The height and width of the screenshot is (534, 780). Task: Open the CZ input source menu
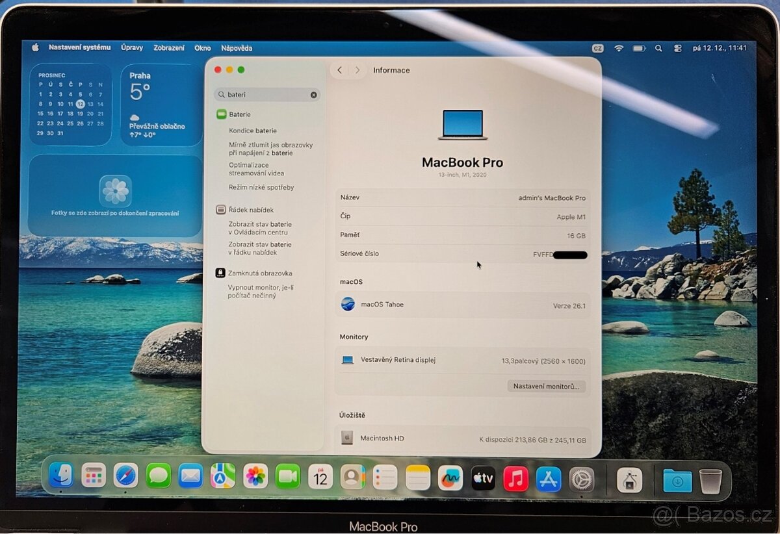(598, 47)
